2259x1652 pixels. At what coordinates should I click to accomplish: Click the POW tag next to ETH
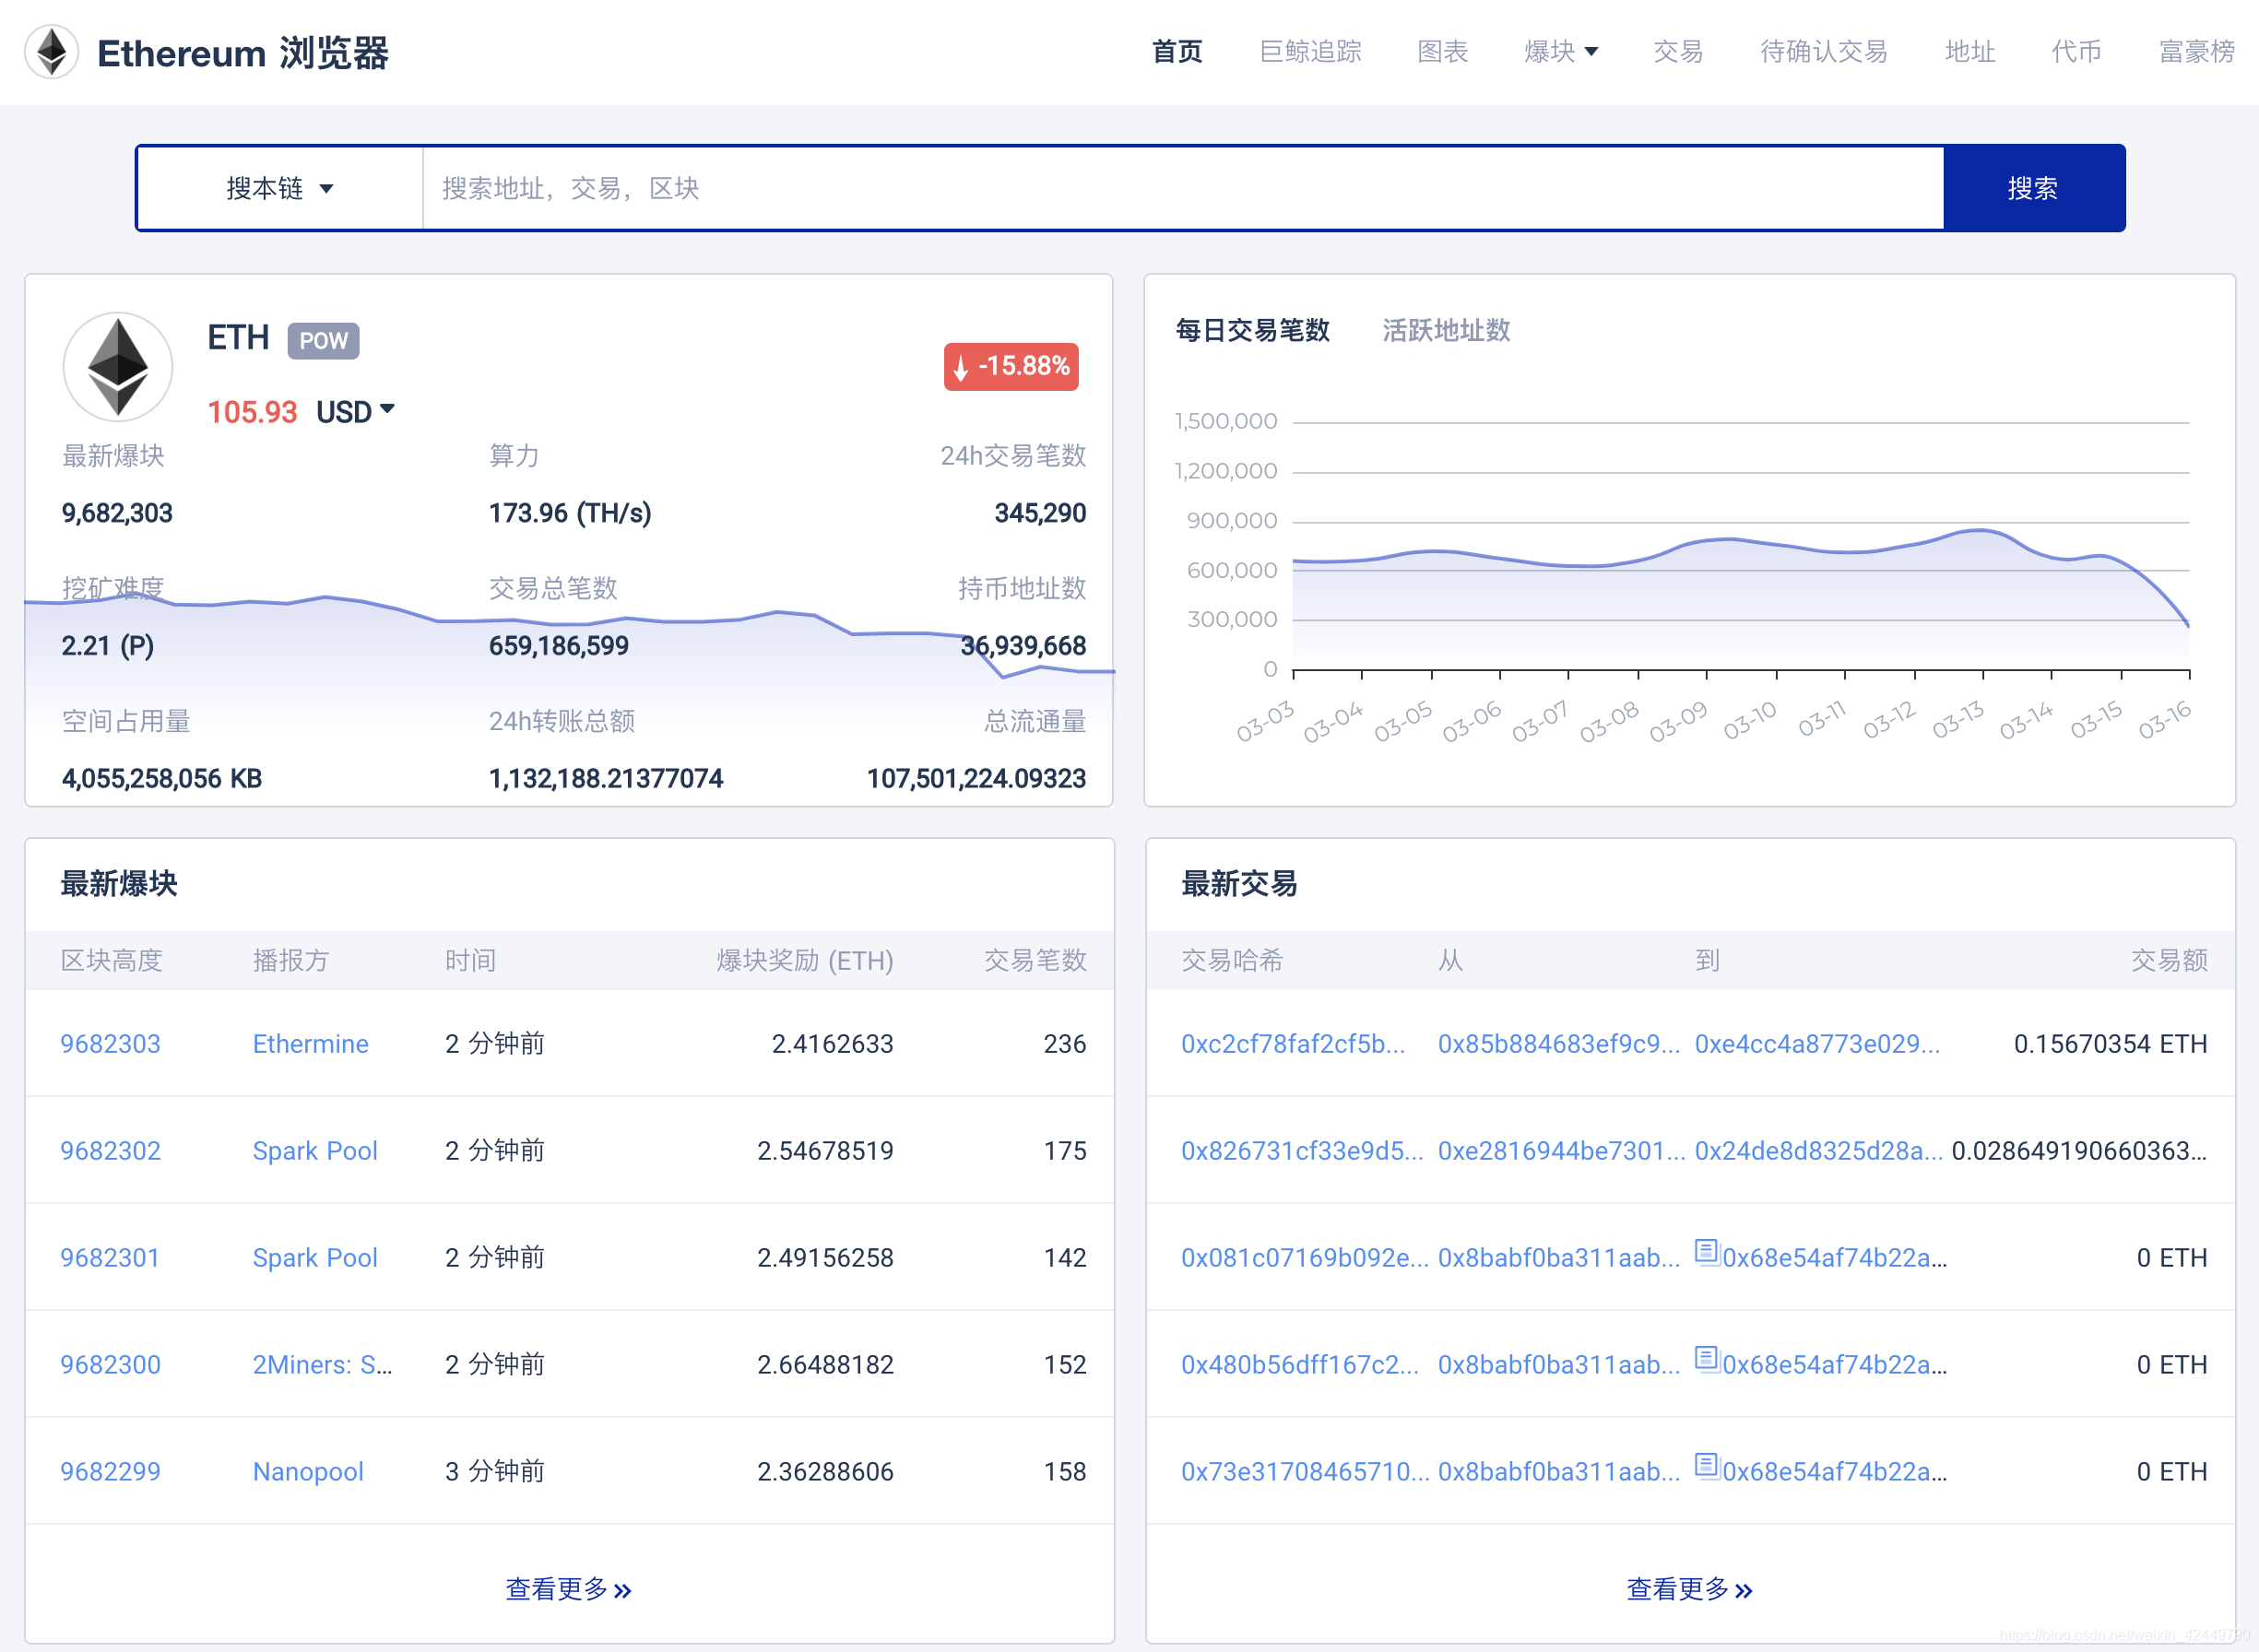[x=322, y=341]
